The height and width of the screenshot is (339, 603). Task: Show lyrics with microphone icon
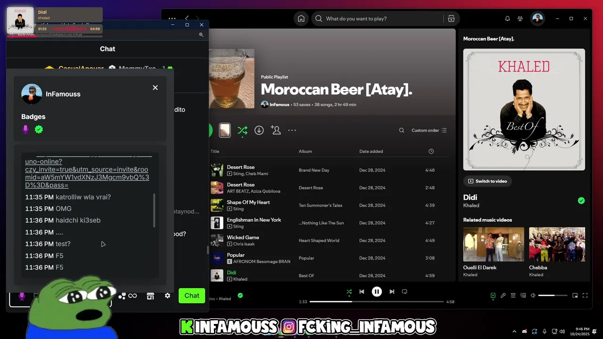[503, 296]
